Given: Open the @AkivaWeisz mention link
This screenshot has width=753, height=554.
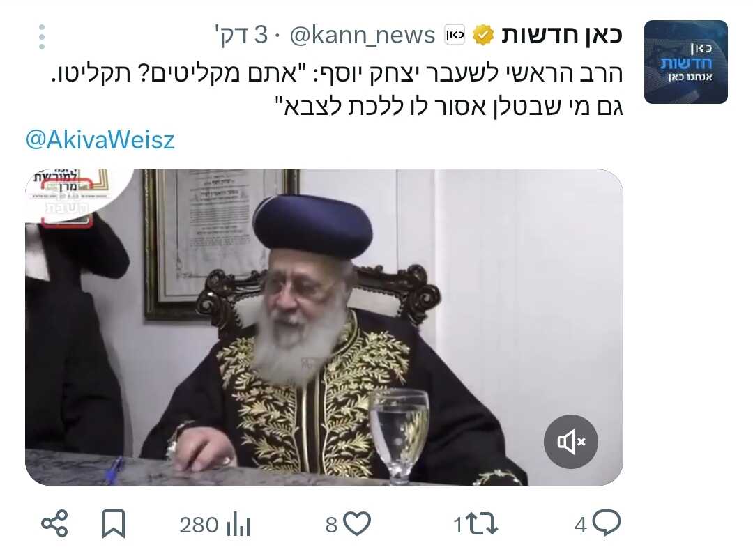Looking at the screenshot, I should coord(100,140).
